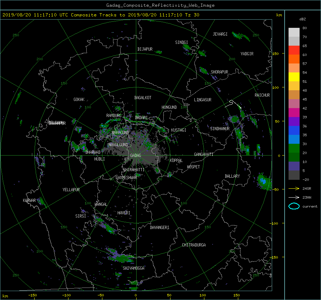
Task: Click the LAXMESHWAR label
Action: coord(126,178)
